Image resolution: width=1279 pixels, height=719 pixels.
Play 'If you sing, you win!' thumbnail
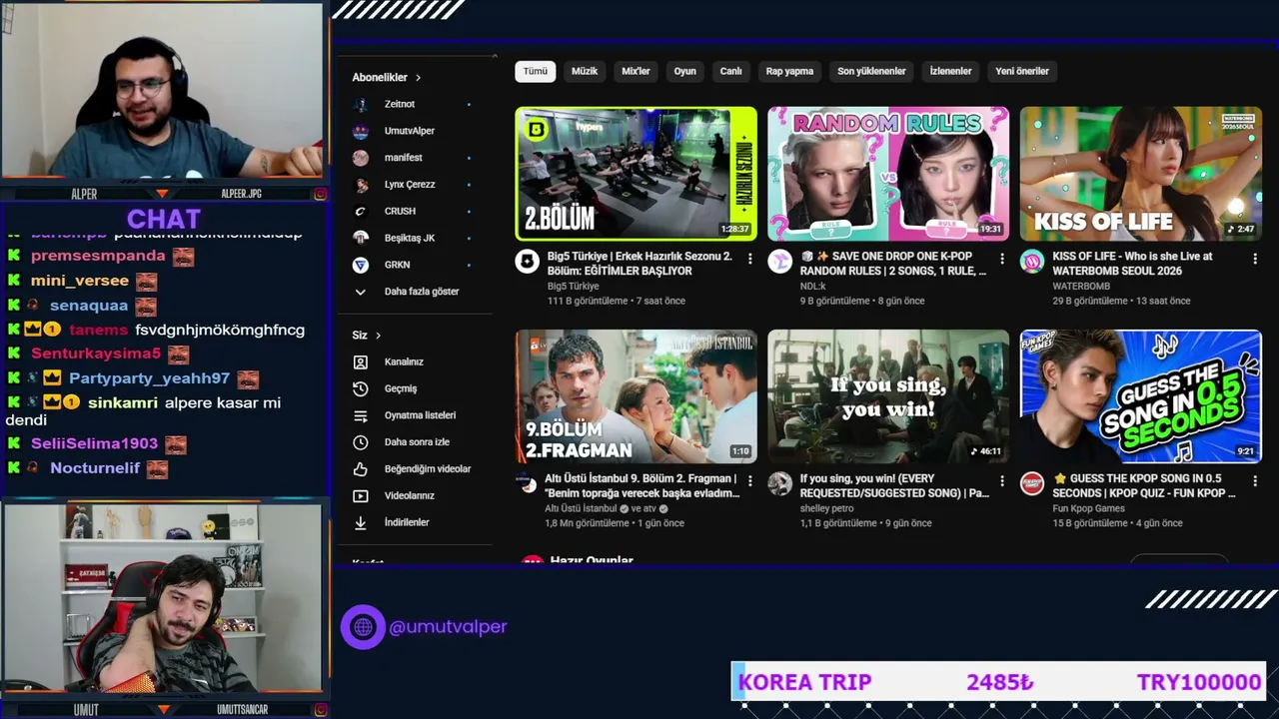(x=888, y=396)
